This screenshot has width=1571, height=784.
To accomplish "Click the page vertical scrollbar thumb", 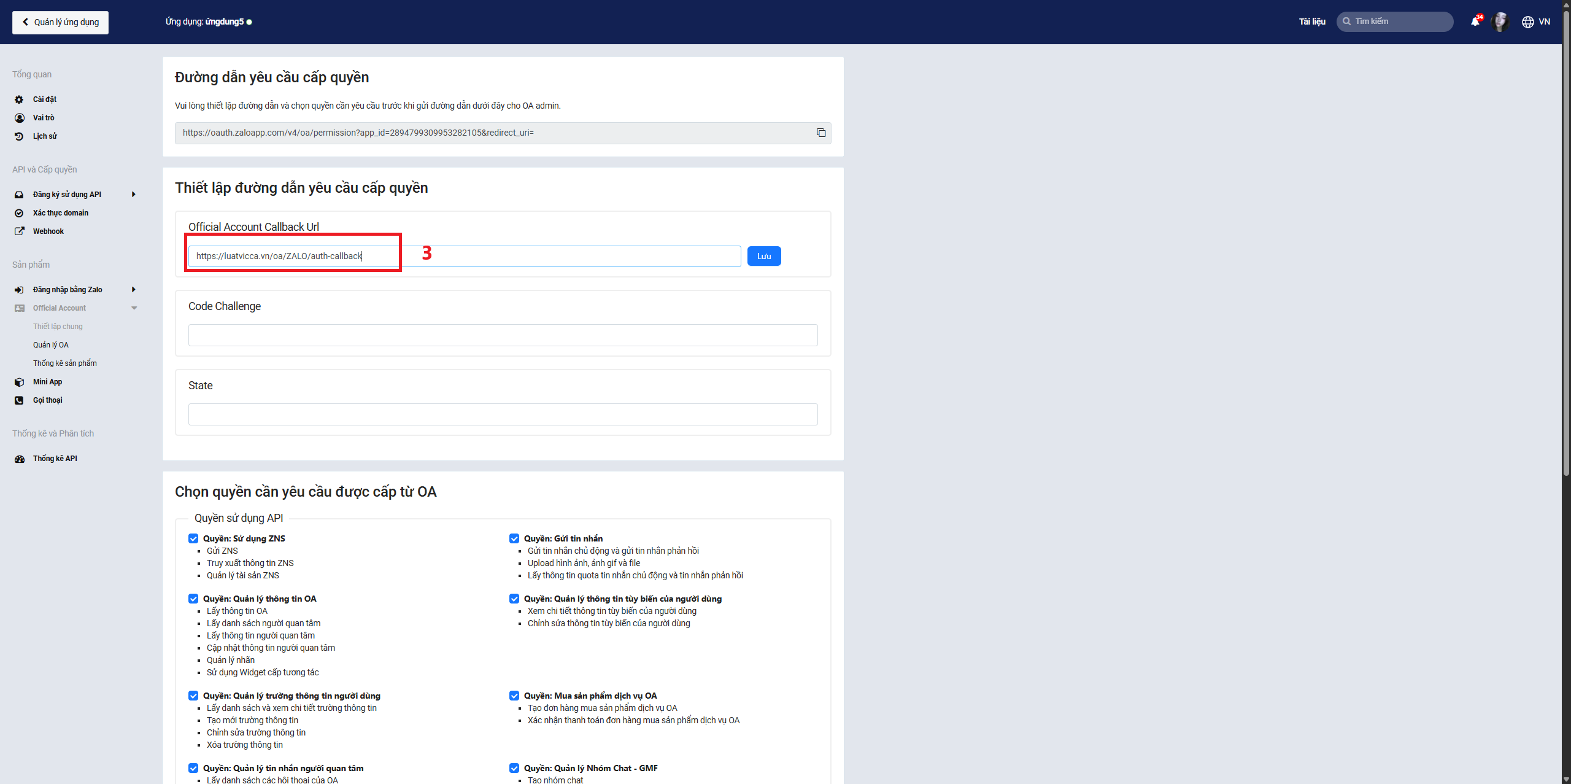I will (1566, 243).
